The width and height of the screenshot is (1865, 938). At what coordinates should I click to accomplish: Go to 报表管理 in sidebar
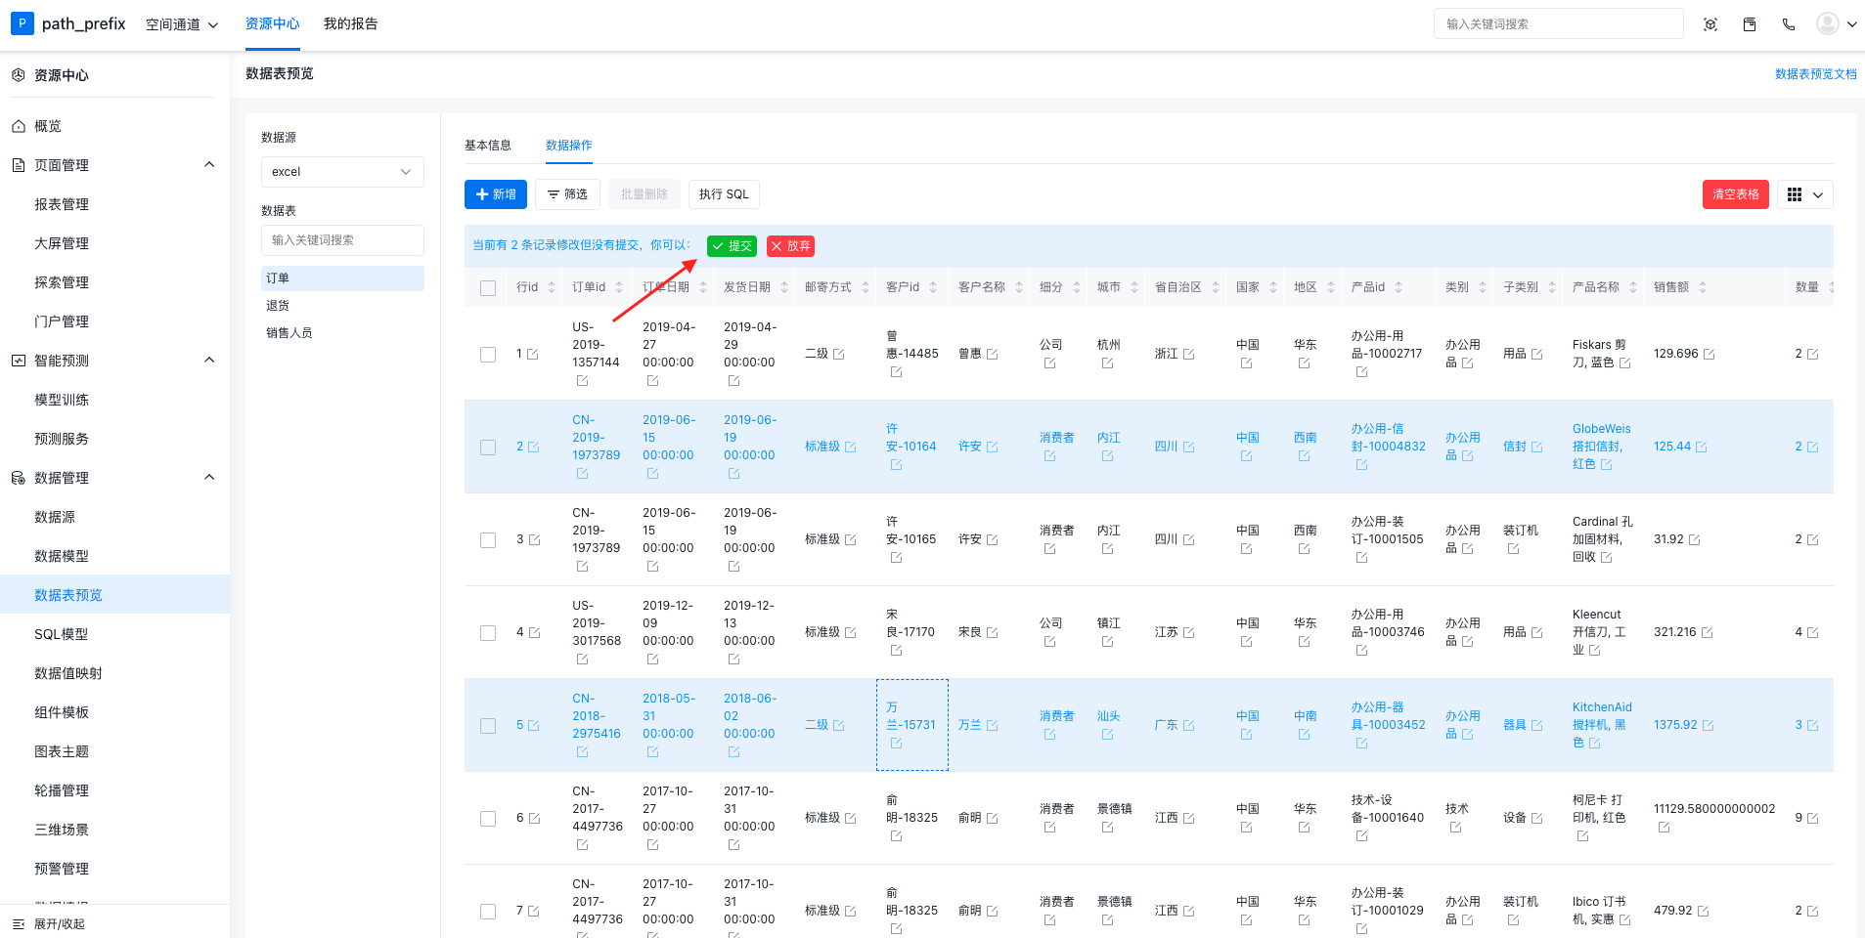[62, 204]
